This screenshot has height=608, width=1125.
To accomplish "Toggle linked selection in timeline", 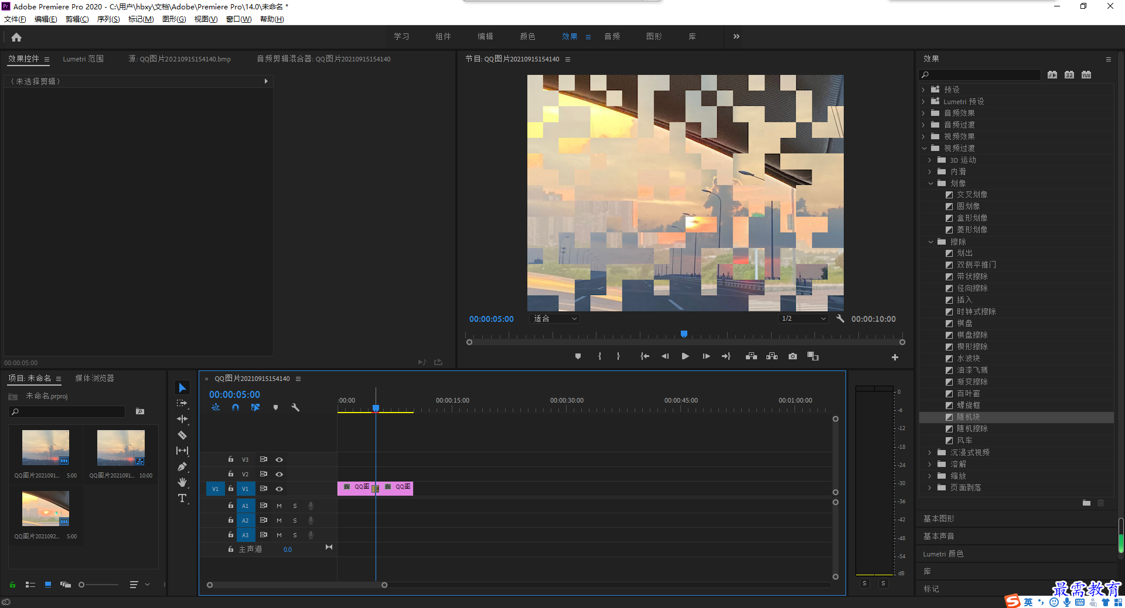I will pos(255,407).
